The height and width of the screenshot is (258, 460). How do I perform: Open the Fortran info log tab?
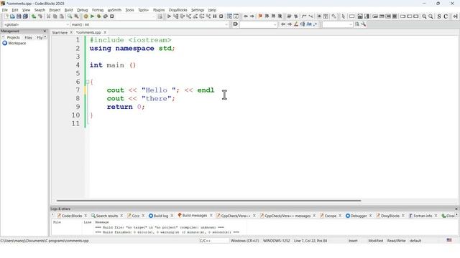point(423,216)
